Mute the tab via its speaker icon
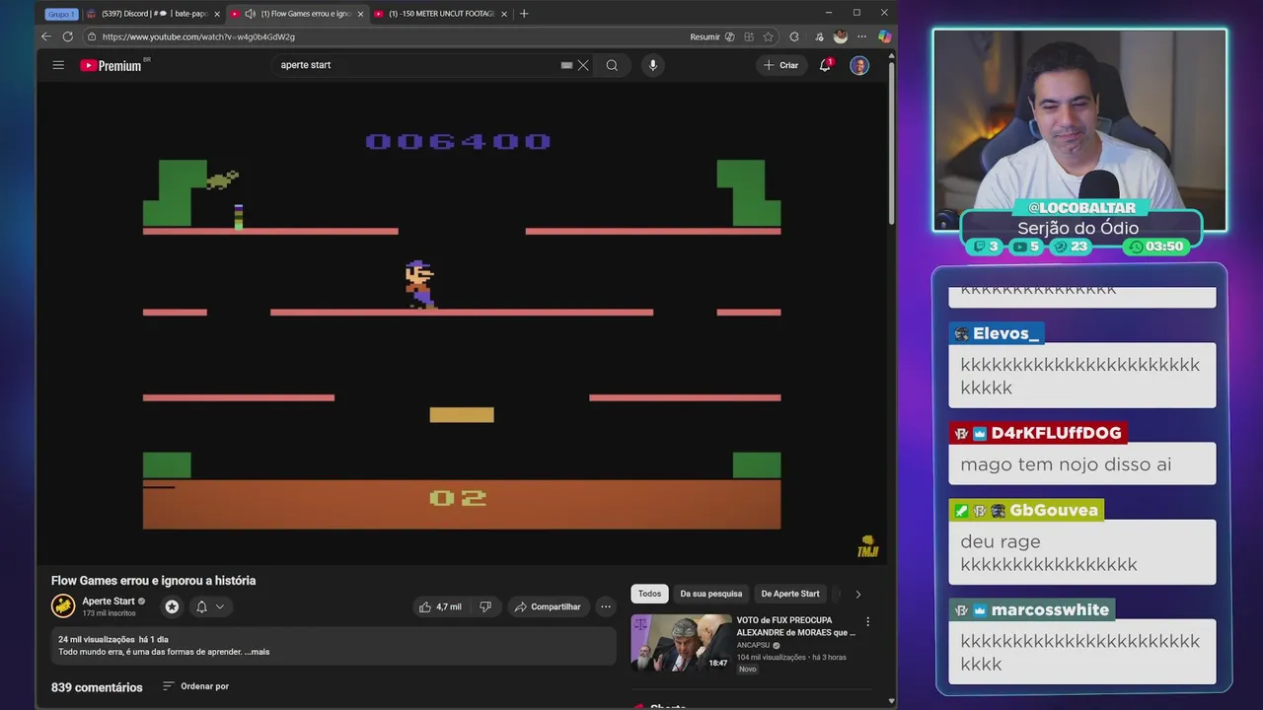 pyautogui.click(x=250, y=14)
